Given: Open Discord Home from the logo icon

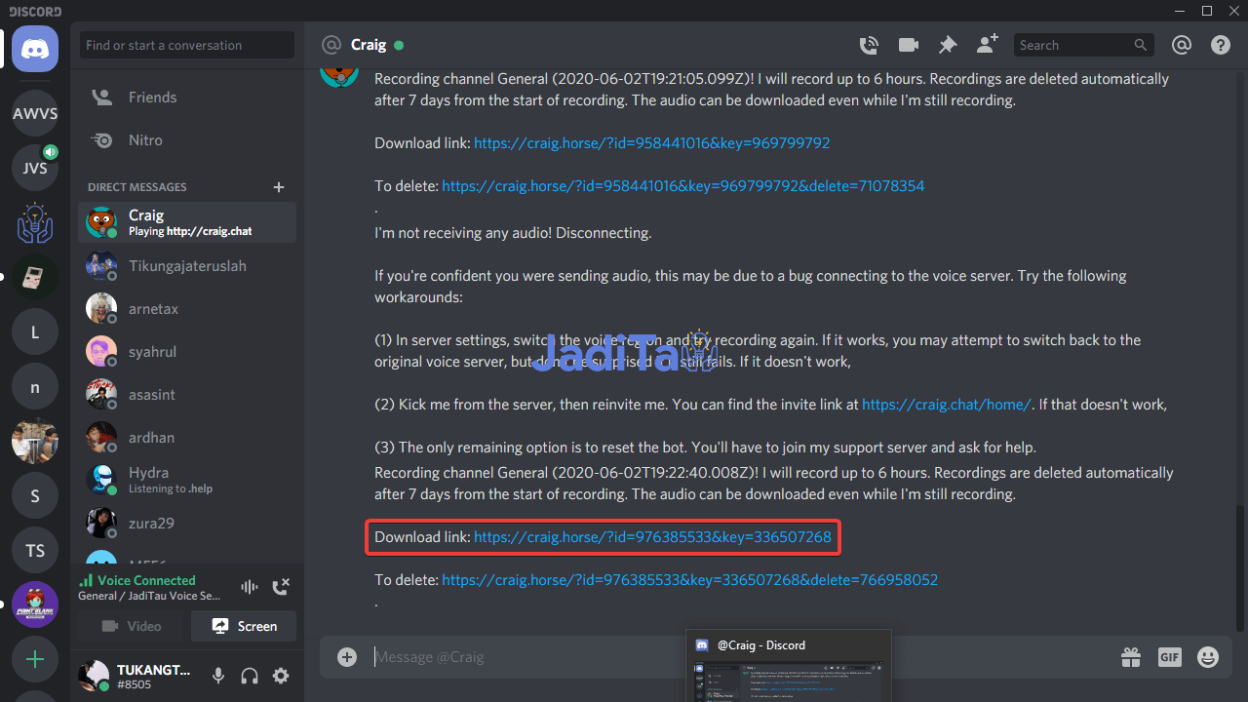Looking at the screenshot, I should coord(35,49).
